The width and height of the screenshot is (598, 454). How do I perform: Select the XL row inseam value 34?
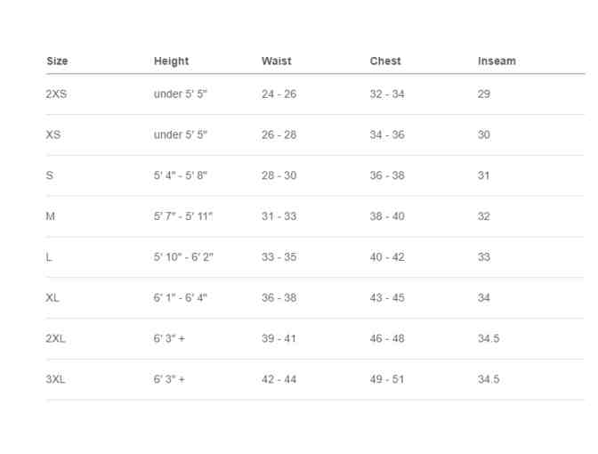coord(484,297)
